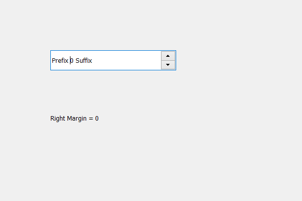Click between Prefix and the number
Screen dimensions: 302x201
point(69,61)
